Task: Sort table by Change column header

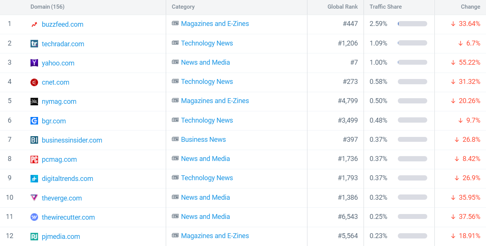Action: tap(470, 7)
